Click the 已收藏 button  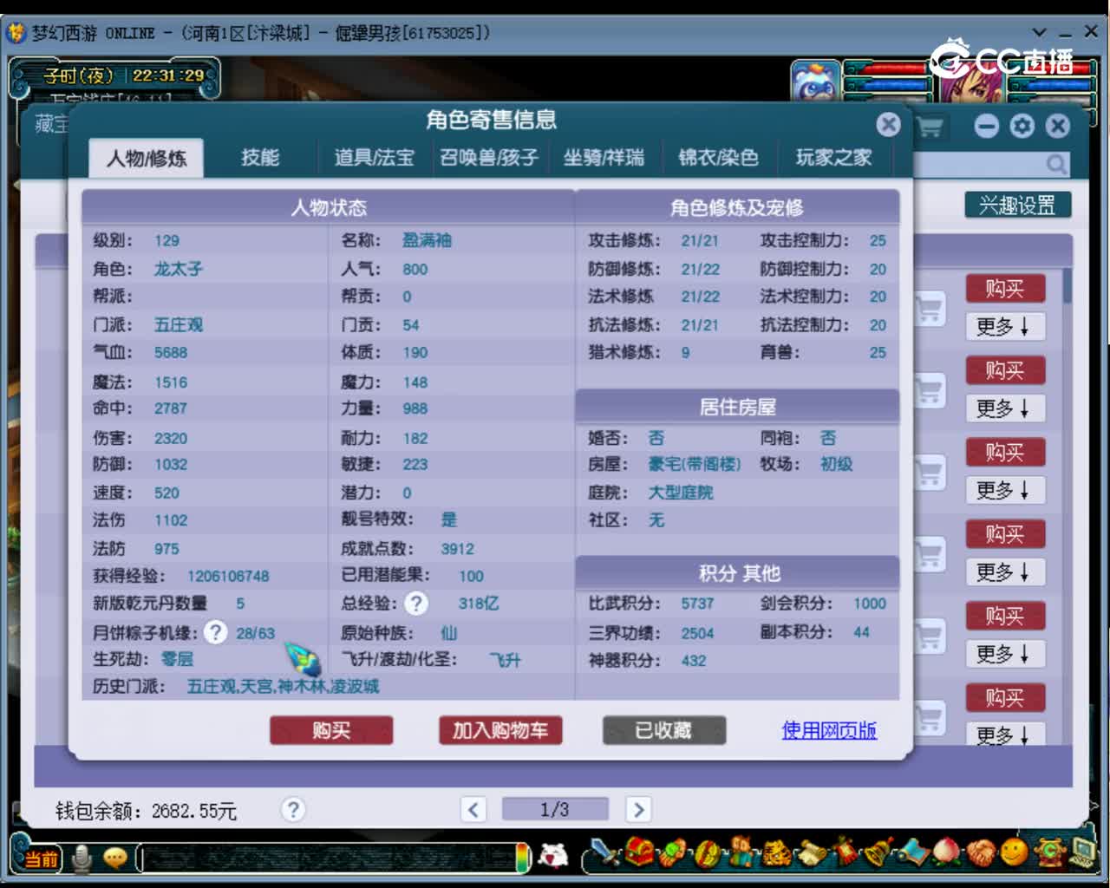point(664,731)
